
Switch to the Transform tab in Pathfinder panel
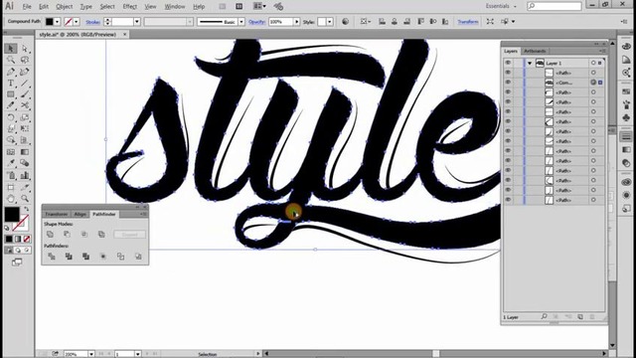pos(57,215)
